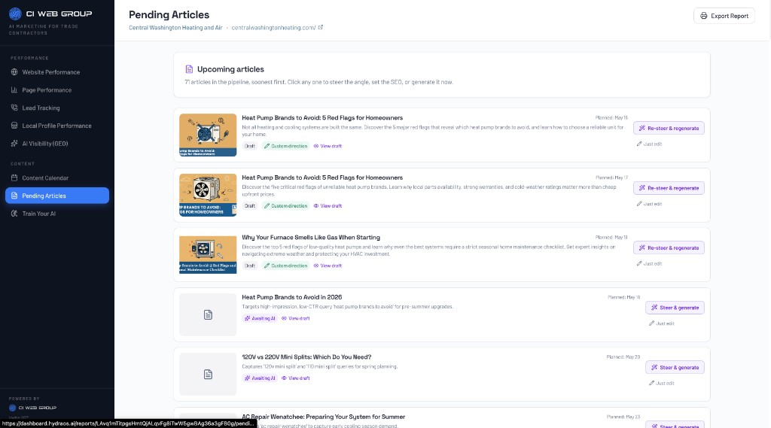Image resolution: width=771 pixels, height=428 pixels.
Task: Click sparkle icon beside AI Visibility
Action: (x=14, y=144)
